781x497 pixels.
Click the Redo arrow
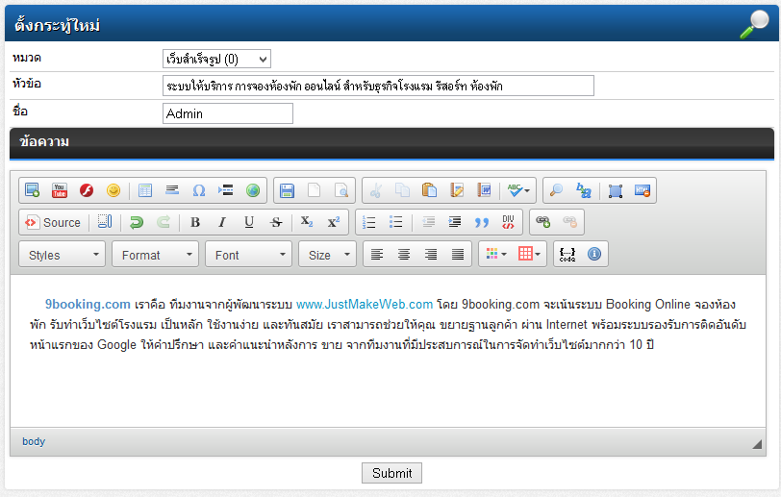[x=164, y=222]
